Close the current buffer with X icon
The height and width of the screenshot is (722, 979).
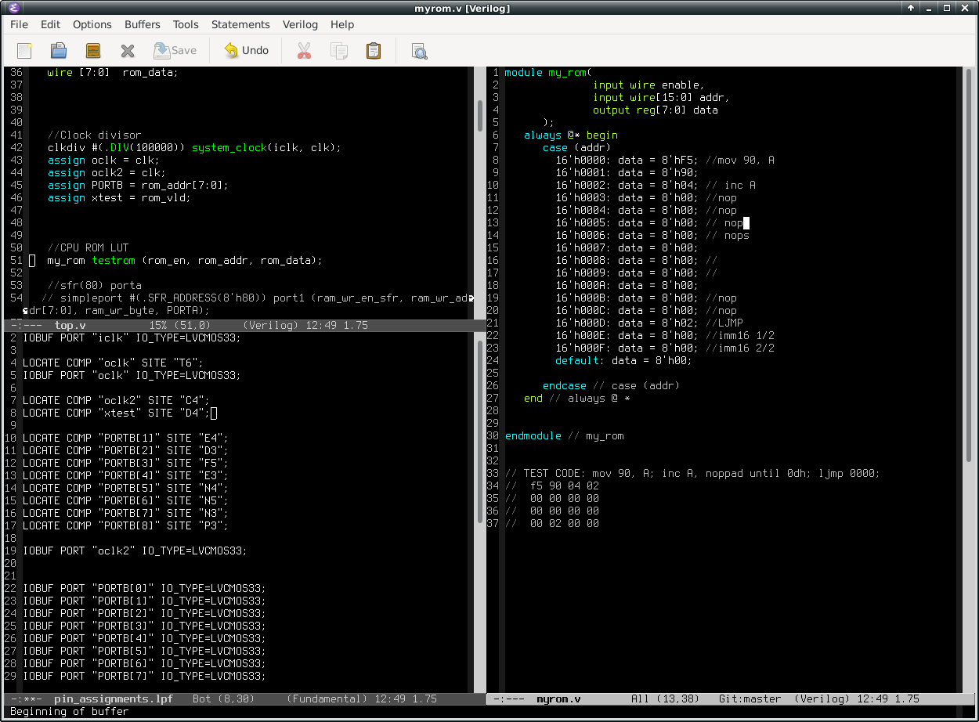[x=128, y=51]
